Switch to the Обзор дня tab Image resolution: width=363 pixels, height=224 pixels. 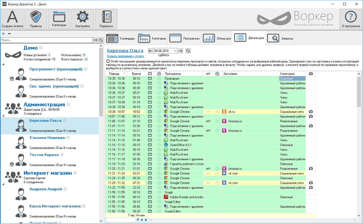(x=217, y=38)
